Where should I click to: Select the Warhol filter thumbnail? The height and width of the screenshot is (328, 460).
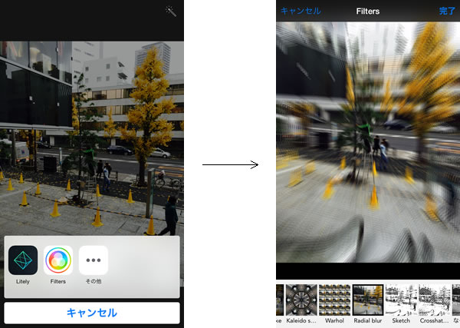pyautogui.click(x=334, y=300)
